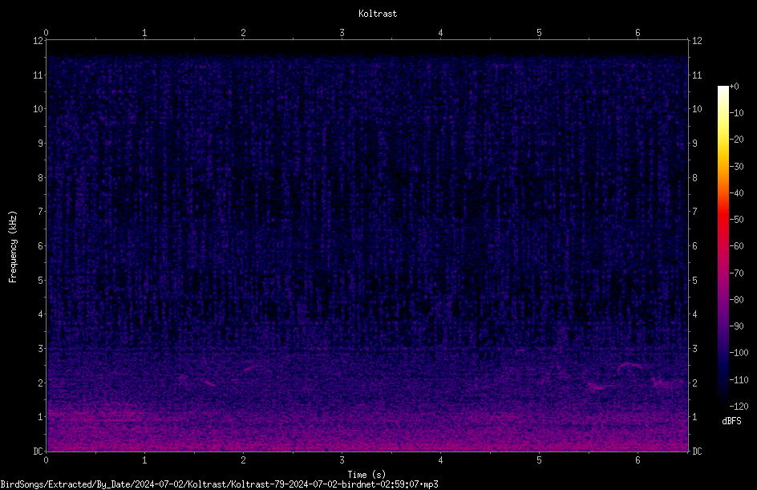Viewport: 757px width, 490px height.
Task: Click the 1 second tick on top axis
Action: 144,33
